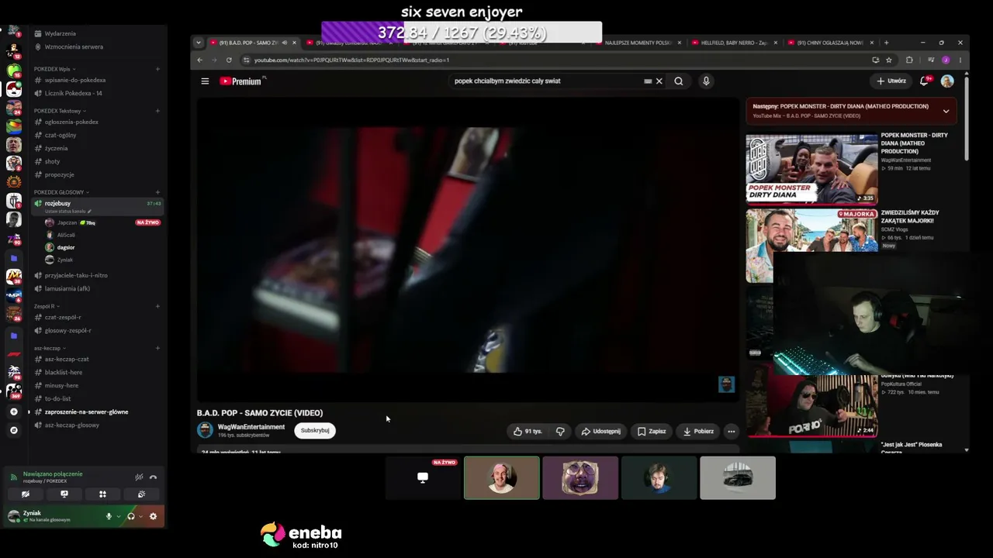The image size is (993, 558).
Task: Open Discord user settings gear
Action: pos(153,516)
